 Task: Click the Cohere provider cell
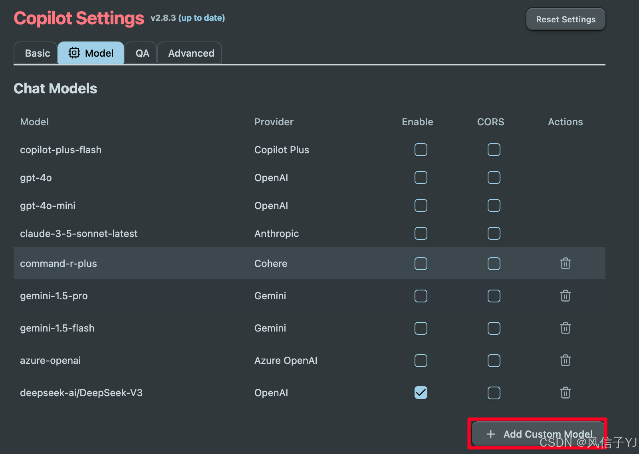(271, 264)
